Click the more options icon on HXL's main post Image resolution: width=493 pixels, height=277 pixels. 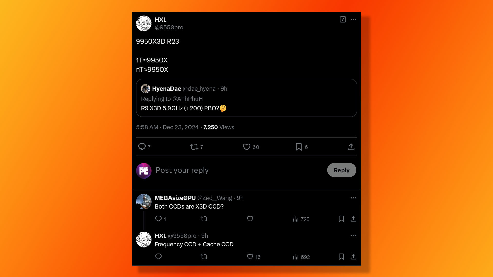354,19
